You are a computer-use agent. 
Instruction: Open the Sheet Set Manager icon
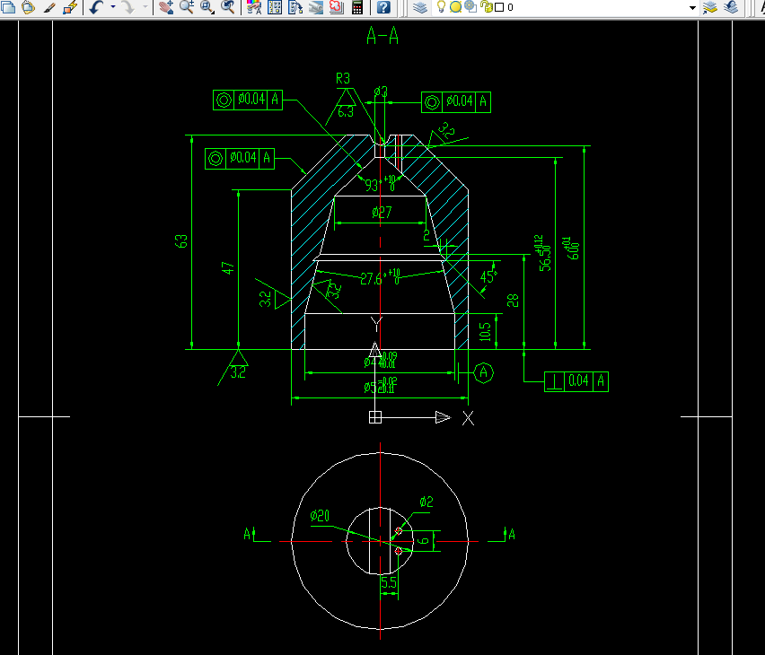[316, 7]
